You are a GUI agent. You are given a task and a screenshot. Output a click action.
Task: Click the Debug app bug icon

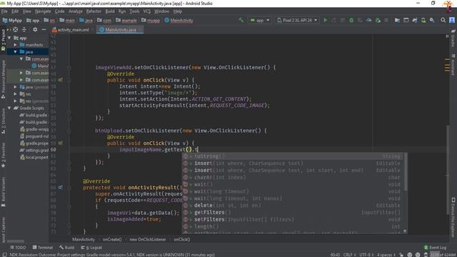[x=351, y=20]
